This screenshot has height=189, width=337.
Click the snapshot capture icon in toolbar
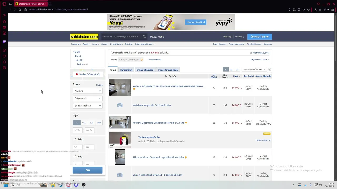pyautogui.click(x=294, y=10)
